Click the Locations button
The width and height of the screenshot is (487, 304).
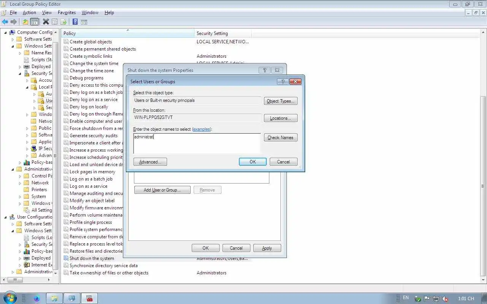281,118
